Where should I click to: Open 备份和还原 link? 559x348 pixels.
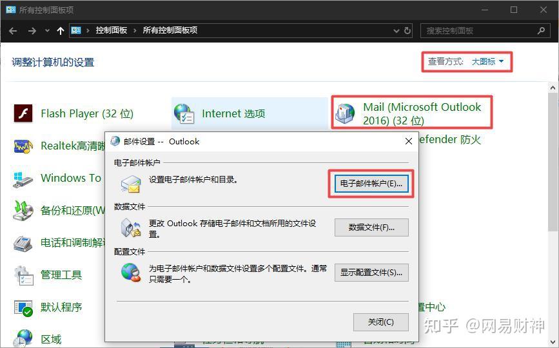[x=73, y=210]
